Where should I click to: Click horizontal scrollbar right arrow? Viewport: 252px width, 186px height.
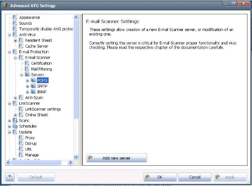coord(70,163)
